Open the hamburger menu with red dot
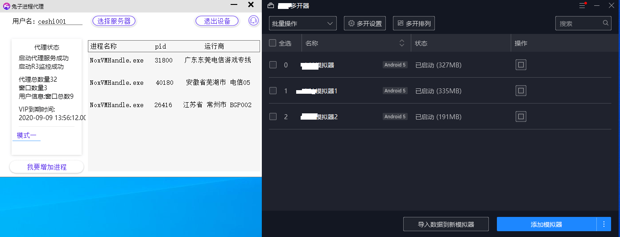Image resolution: width=620 pixels, height=237 pixels. 582,6
